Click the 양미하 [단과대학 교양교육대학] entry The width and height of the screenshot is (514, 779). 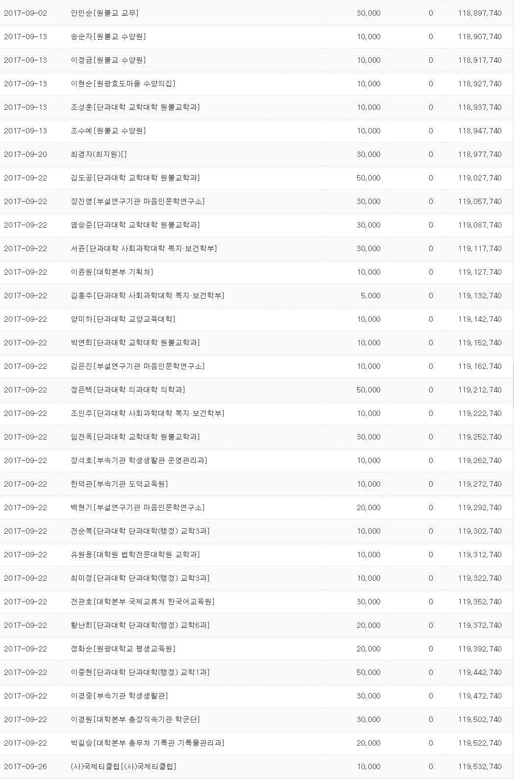click(x=123, y=319)
